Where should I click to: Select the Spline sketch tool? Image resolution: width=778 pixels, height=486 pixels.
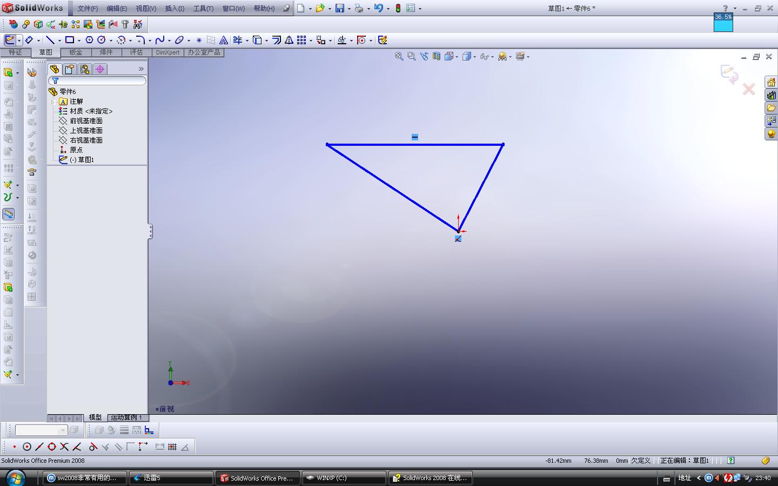pos(160,40)
